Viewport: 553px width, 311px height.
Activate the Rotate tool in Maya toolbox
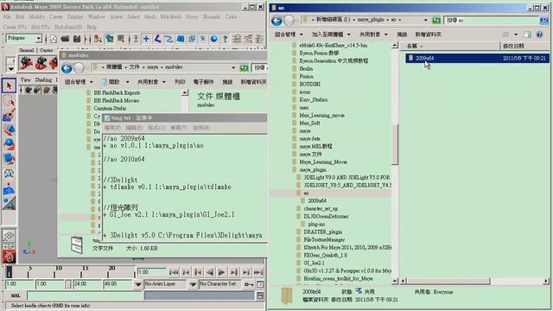(x=9, y=144)
